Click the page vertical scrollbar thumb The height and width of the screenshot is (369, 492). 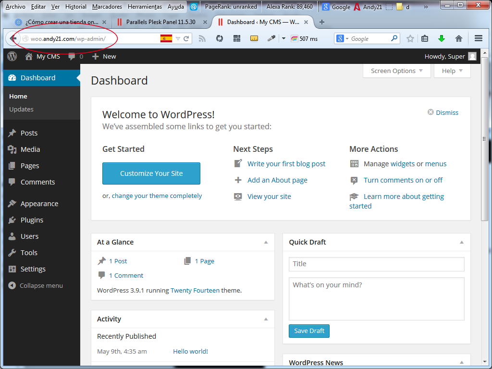point(484,139)
